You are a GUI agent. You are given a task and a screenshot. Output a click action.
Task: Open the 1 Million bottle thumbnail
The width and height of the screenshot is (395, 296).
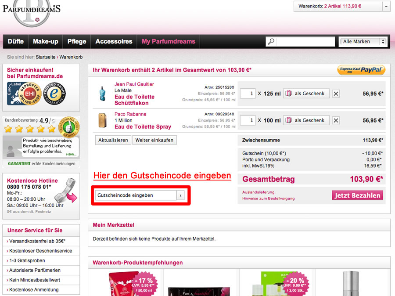click(102, 120)
